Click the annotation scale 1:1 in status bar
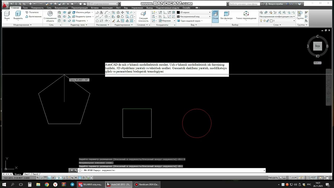Image resolution: width=334 pixels, height=188 pixels. (293, 178)
